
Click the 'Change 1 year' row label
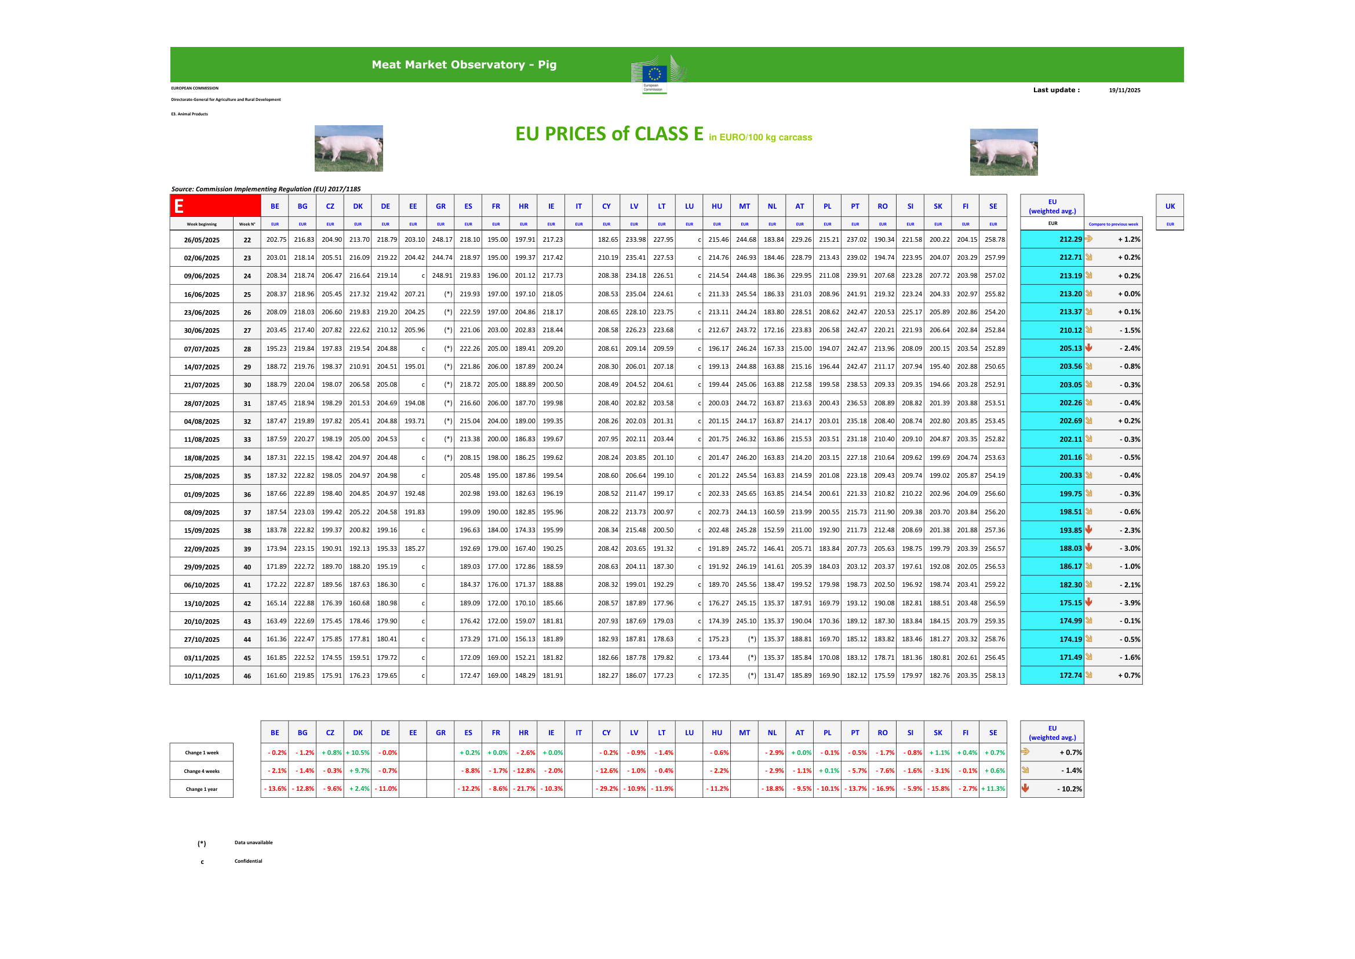point(201,789)
